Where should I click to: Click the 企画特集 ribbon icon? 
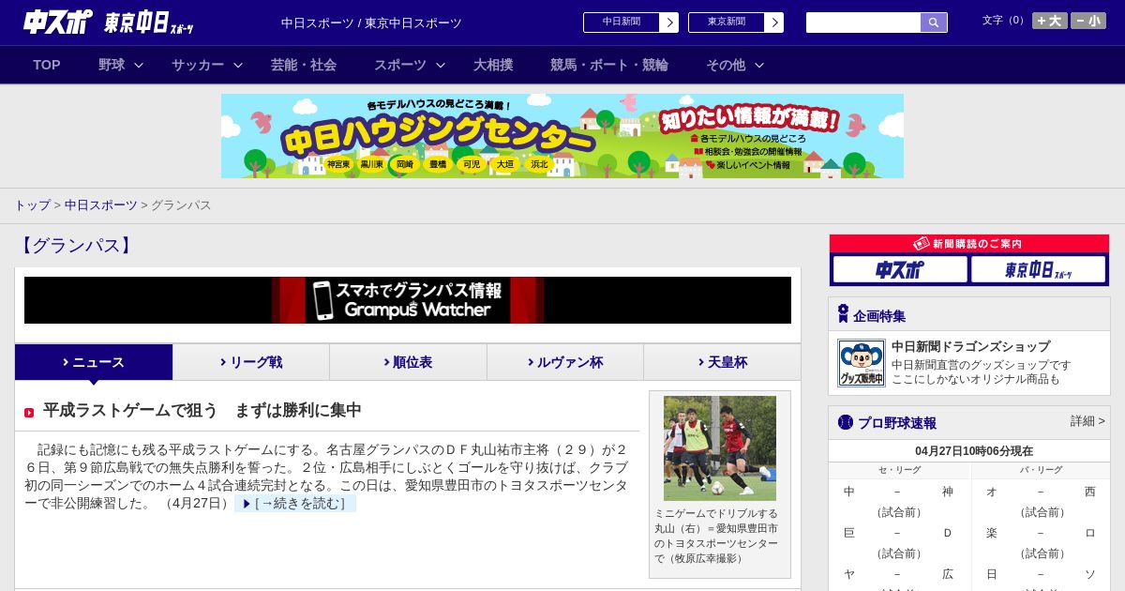tap(843, 314)
